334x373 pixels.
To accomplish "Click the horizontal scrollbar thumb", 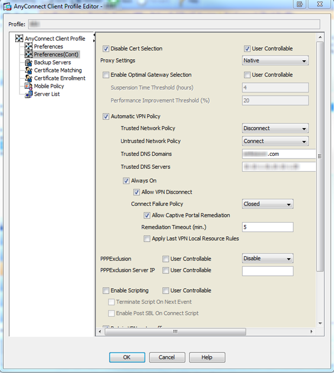I will [175, 332].
